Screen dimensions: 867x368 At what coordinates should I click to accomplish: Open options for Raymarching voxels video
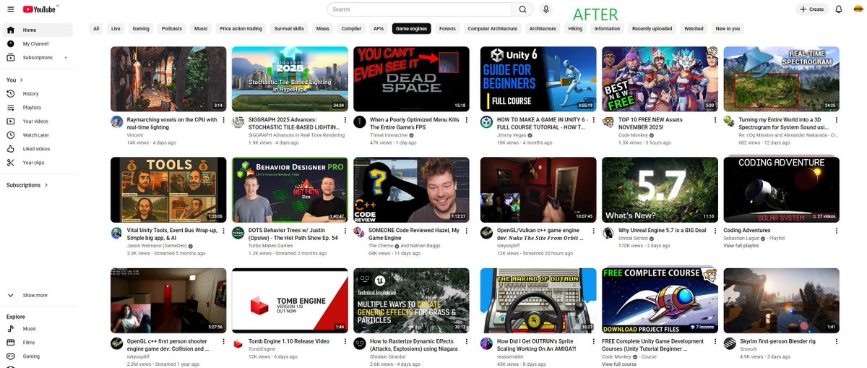(x=223, y=120)
